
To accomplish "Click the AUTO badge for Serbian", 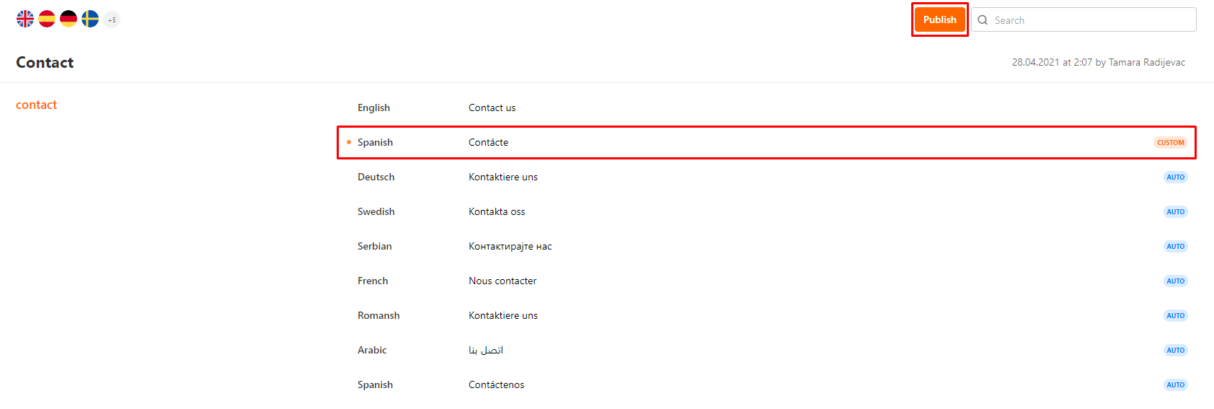I will tap(1176, 247).
